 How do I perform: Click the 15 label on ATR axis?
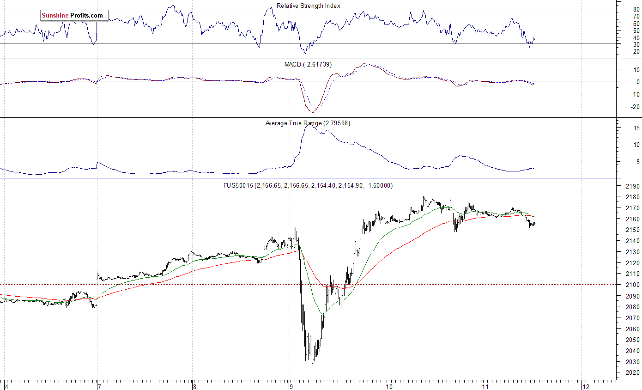(x=636, y=128)
